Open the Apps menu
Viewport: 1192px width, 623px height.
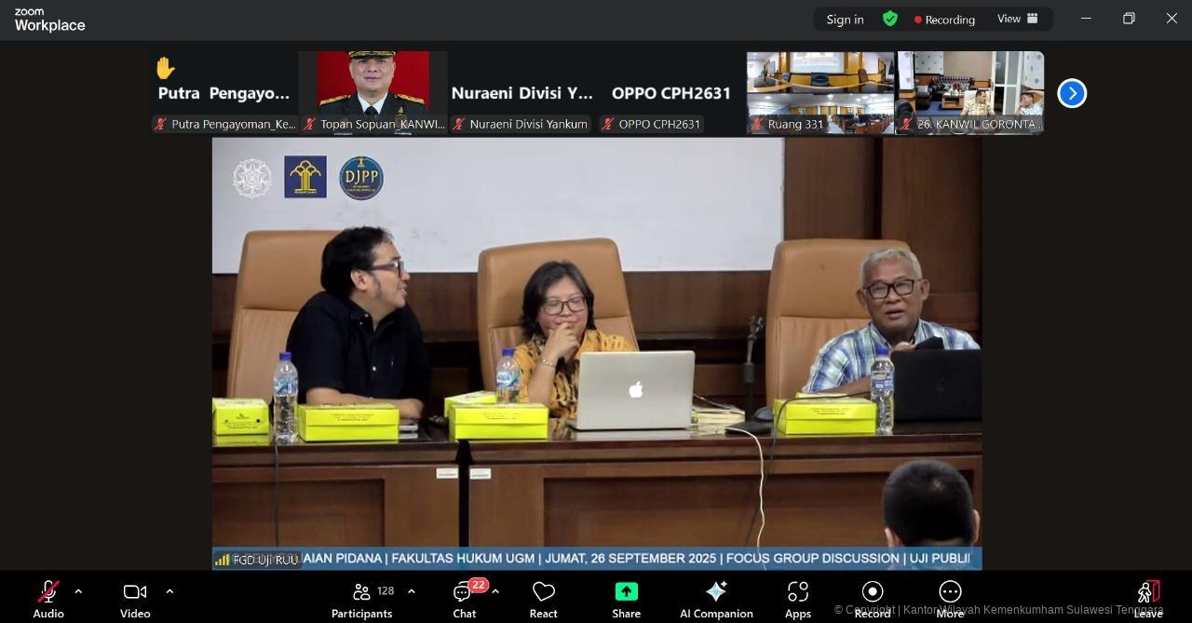click(798, 592)
